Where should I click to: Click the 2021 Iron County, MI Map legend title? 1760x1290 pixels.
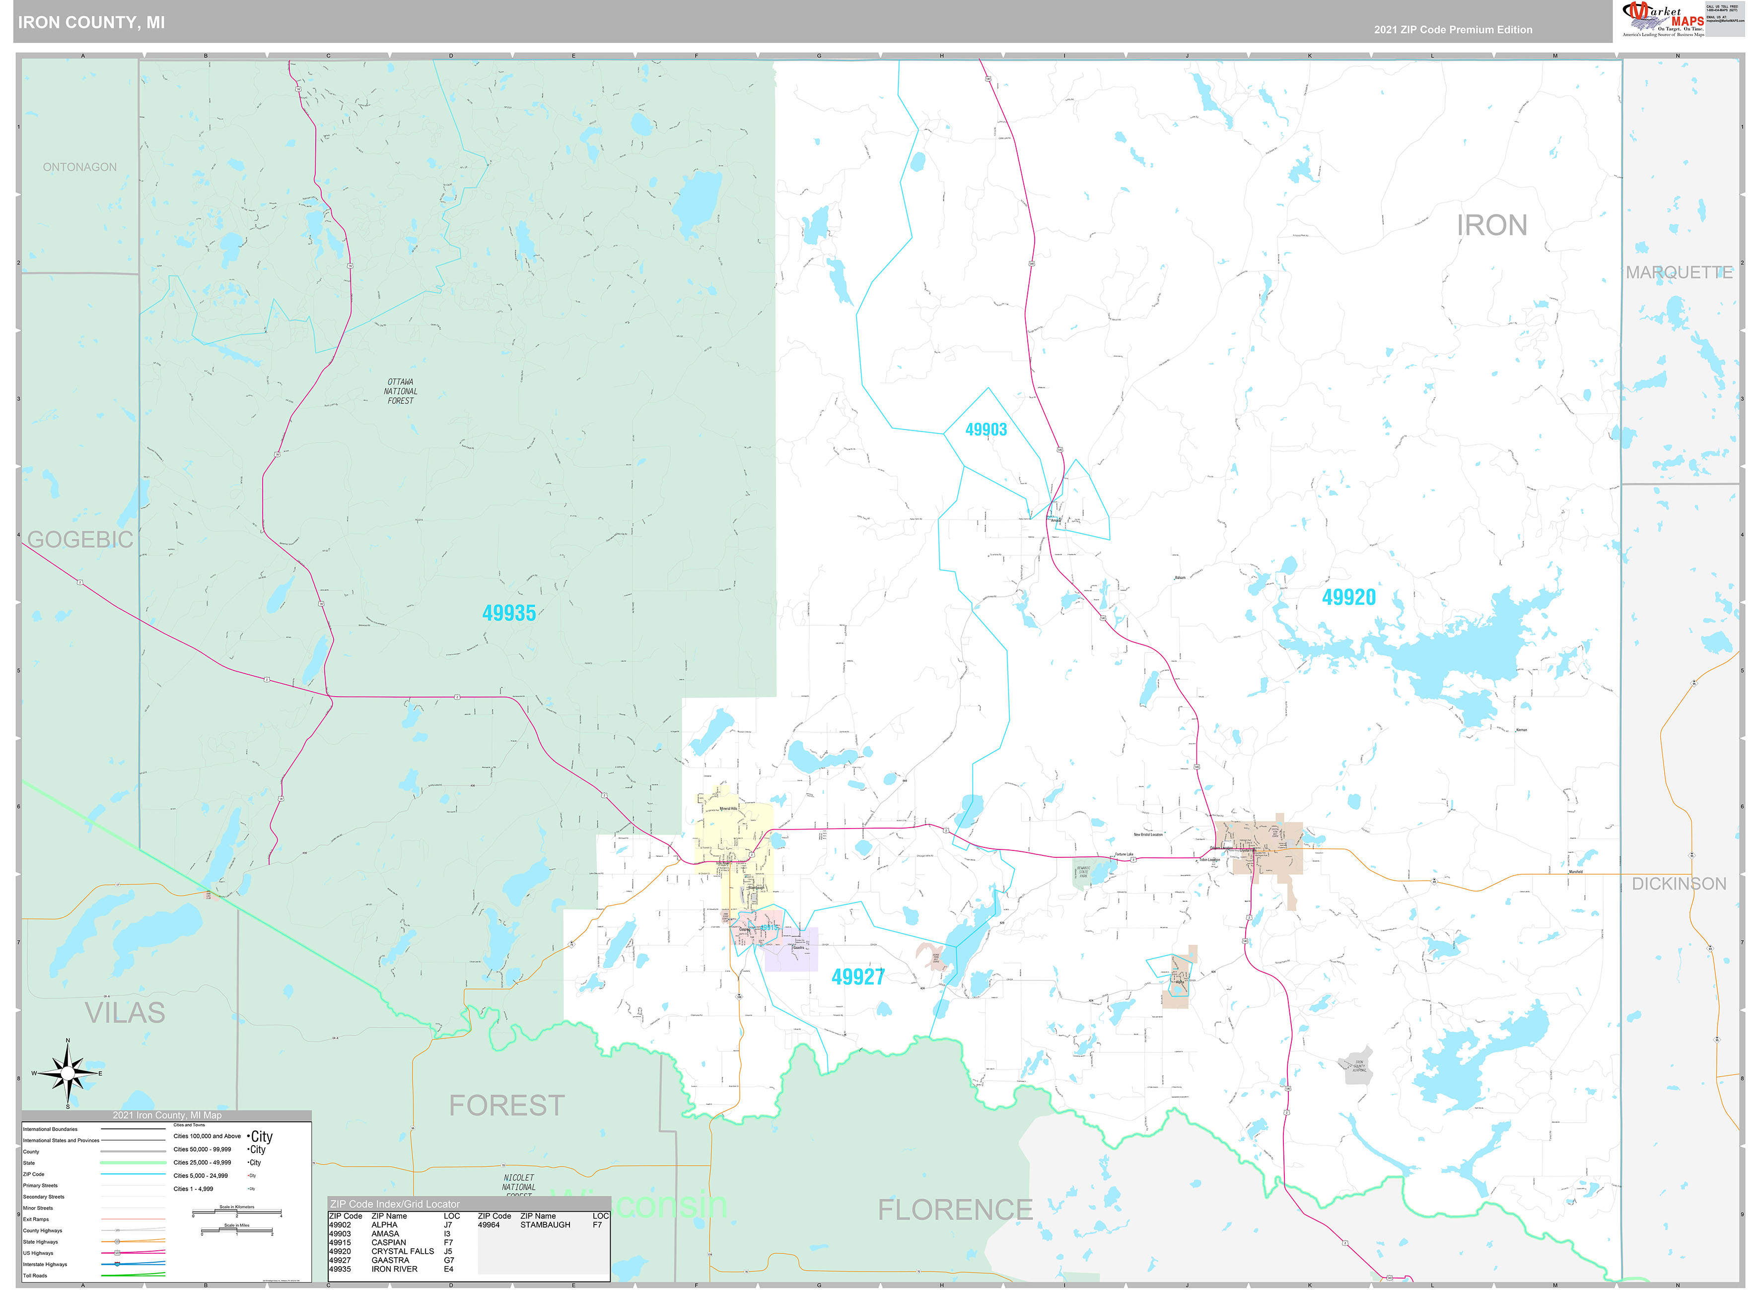point(166,1115)
